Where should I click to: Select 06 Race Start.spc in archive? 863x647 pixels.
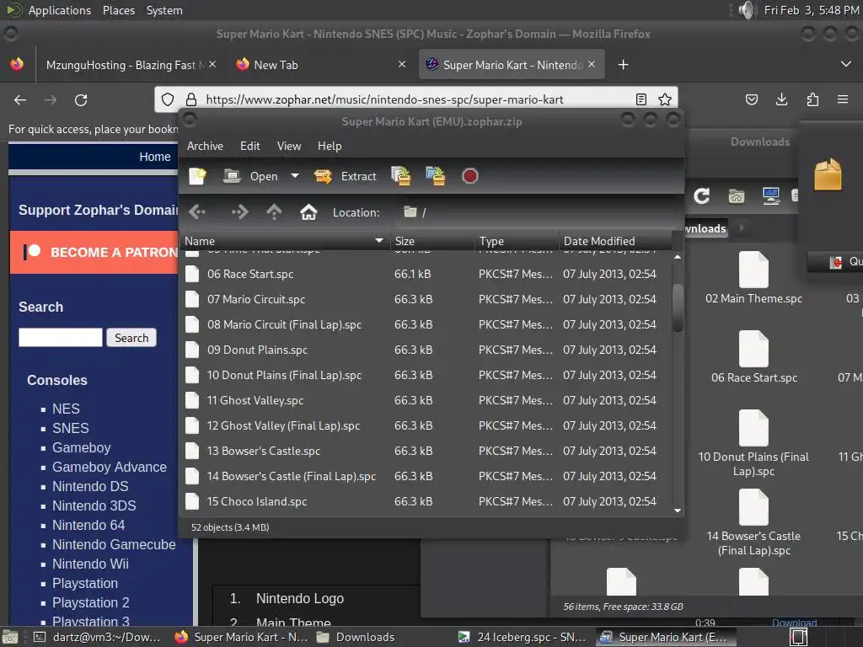pos(426,274)
